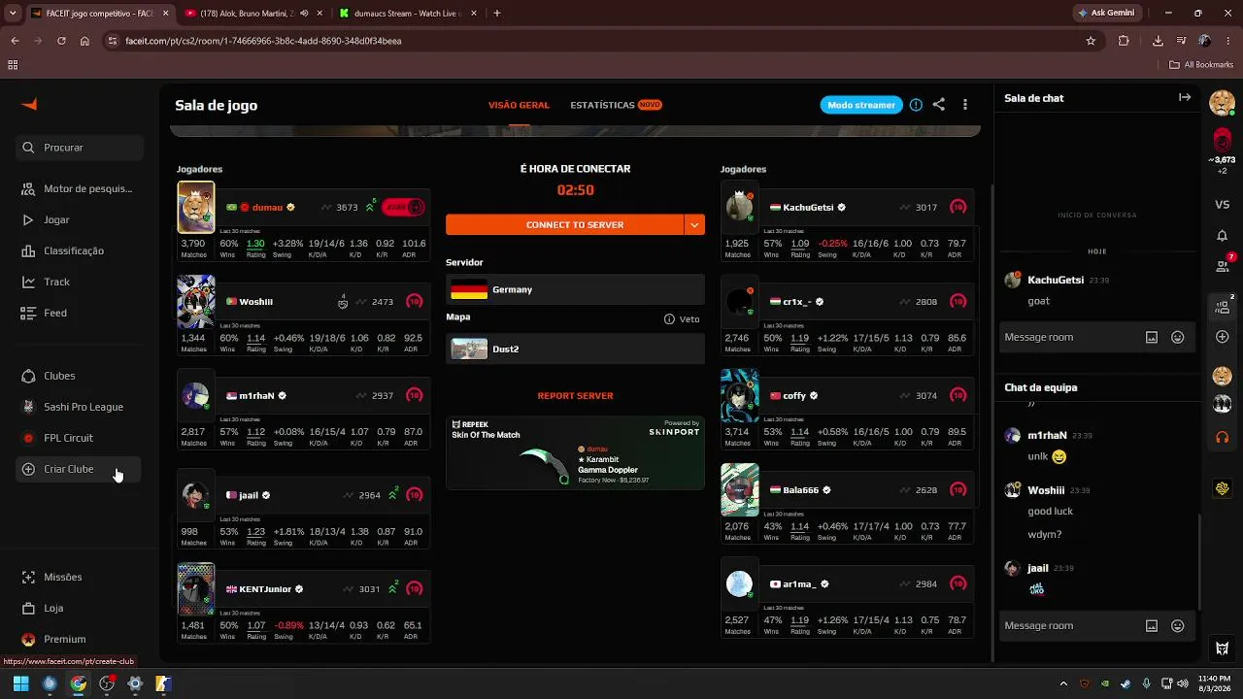Viewport: 1243px width, 699px height.
Task: Attach an image in the team chat
Action: tap(1152, 626)
